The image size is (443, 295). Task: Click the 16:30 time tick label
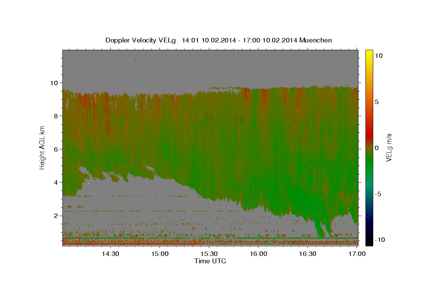pos(308,254)
